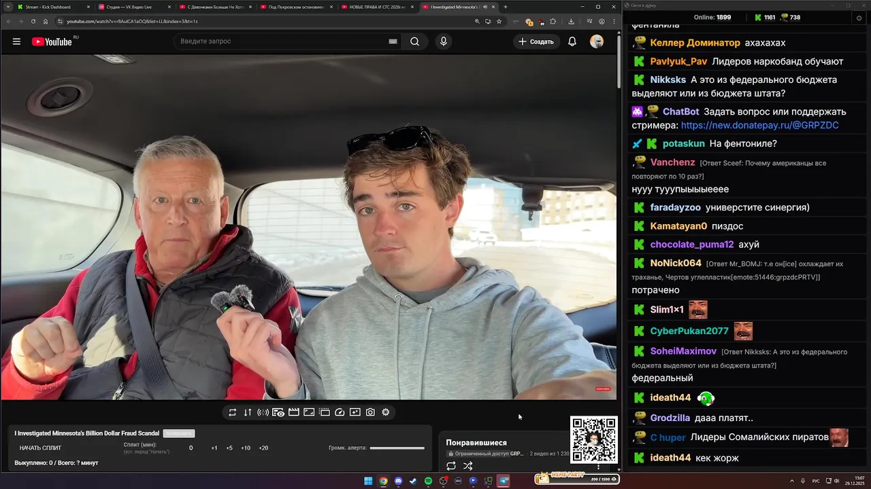Open Chrome from the taskbar
The width and height of the screenshot is (871, 489).
coord(383,481)
